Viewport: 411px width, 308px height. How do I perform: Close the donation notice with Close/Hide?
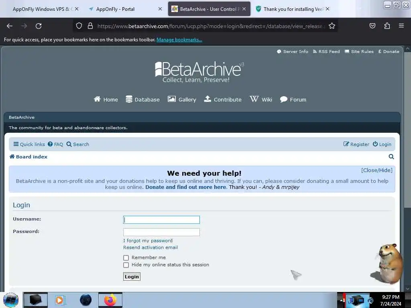click(x=376, y=170)
